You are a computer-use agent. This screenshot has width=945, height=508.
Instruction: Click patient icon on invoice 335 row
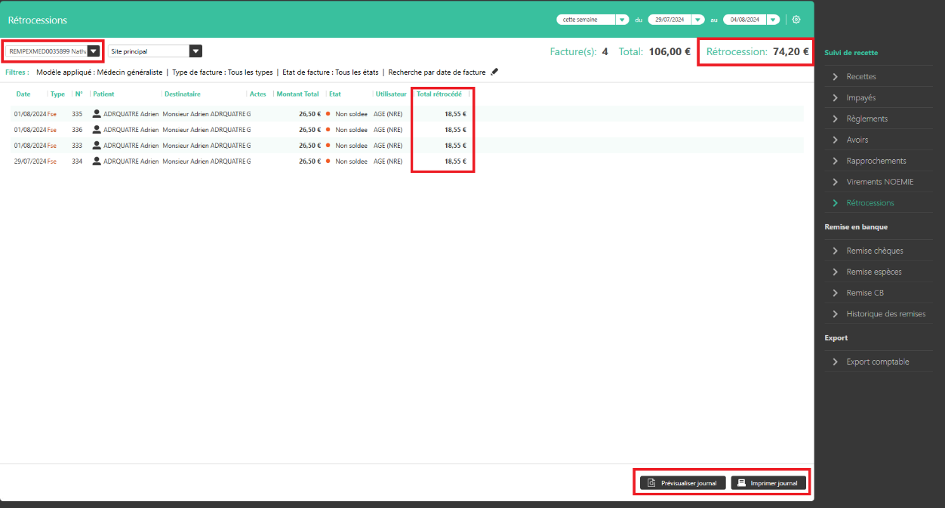[97, 114]
